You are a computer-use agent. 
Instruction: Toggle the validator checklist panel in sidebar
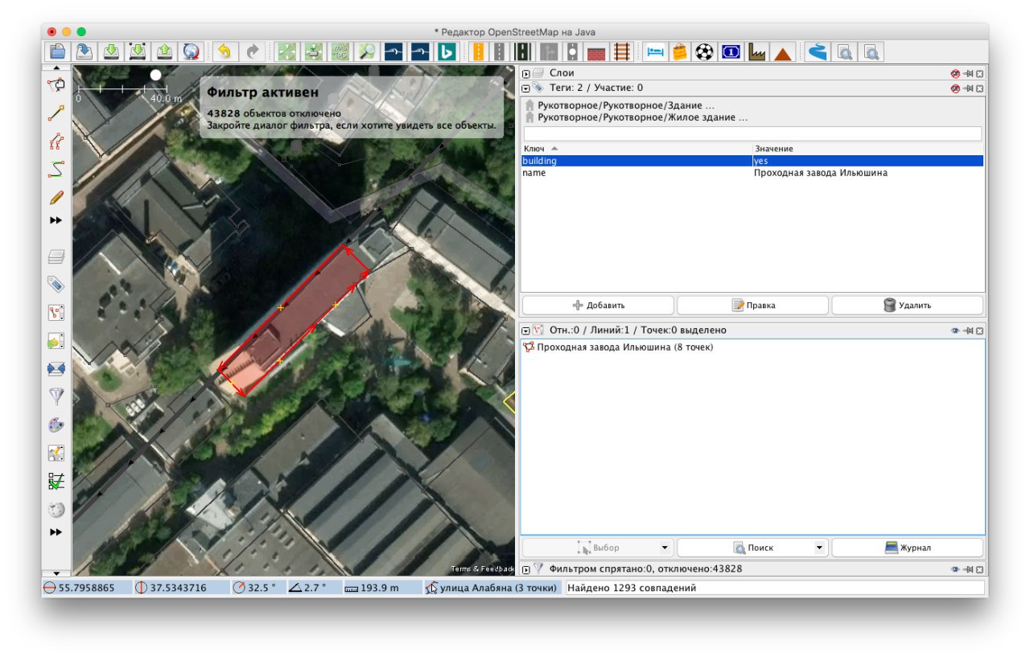coord(56,481)
